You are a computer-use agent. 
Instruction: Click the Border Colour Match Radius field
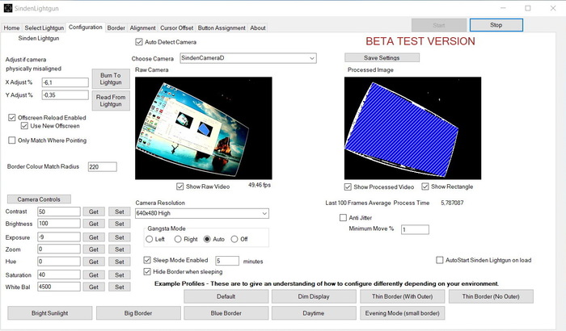(x=102, y=167)
